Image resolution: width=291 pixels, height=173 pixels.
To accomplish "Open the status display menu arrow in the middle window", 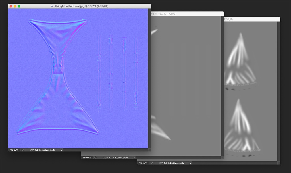I will pos(134,157).
